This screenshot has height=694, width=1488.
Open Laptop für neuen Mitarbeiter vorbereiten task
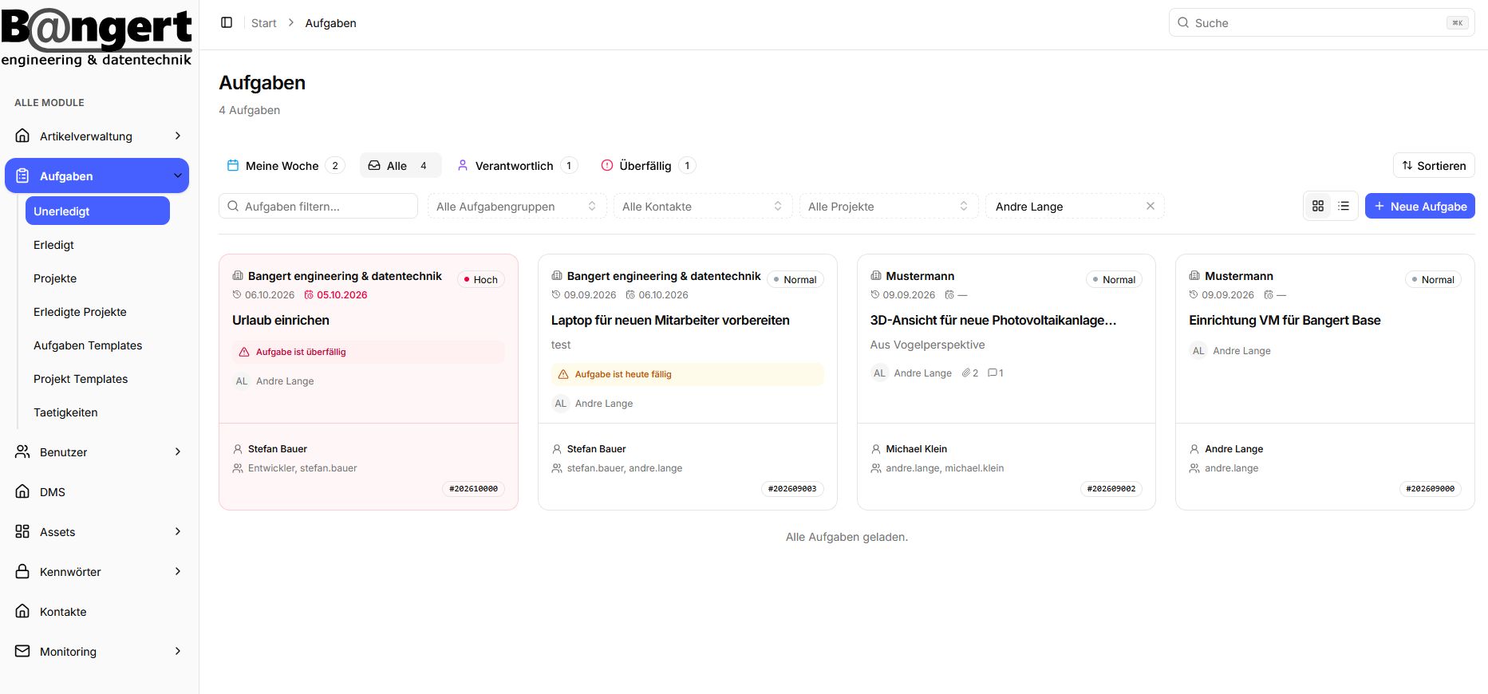pos(670,320)
